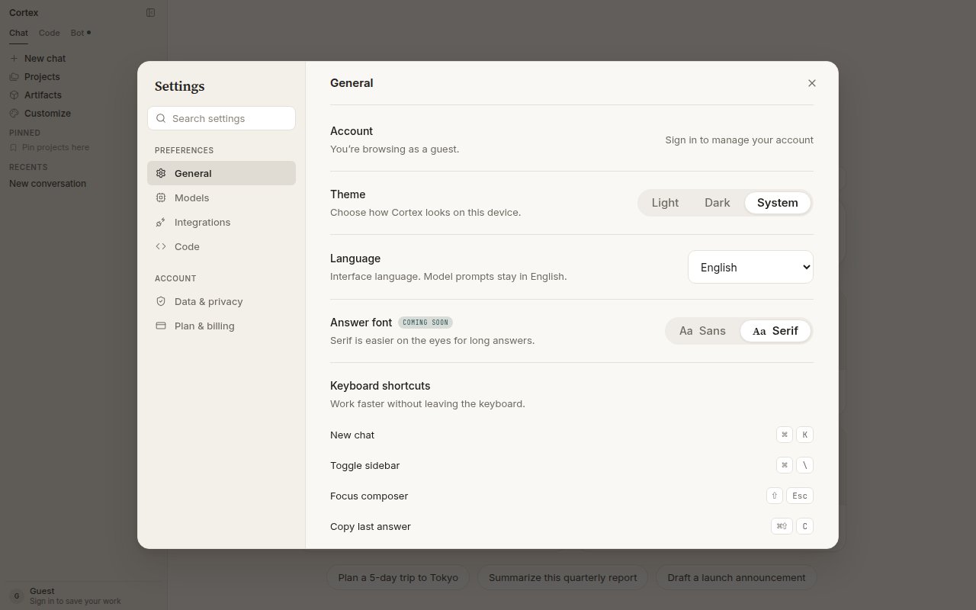Viewport: 976px width, 610px height.
Task: Start a New chat from sidebar
Action: pos(83,58)
